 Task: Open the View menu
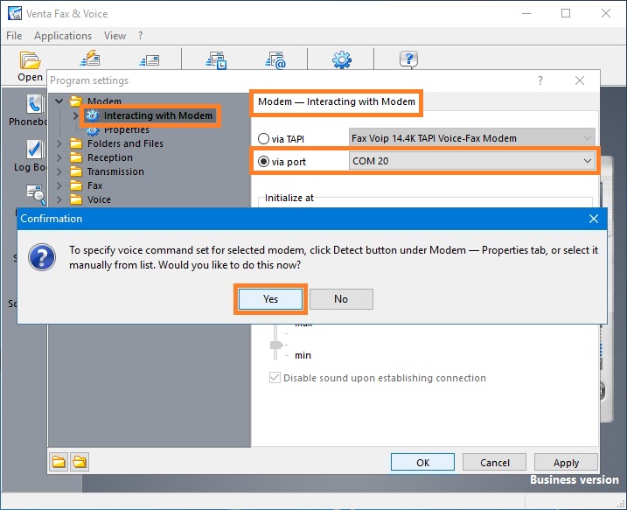click(x=115, y=36)
